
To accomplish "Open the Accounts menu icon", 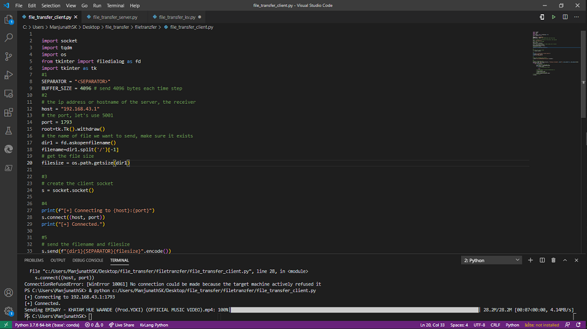I will 8,293.
